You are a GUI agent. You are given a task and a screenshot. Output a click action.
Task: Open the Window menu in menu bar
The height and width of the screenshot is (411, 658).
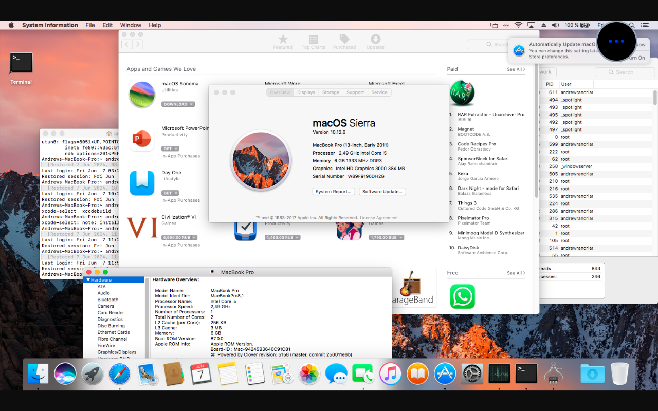(131, 25)
